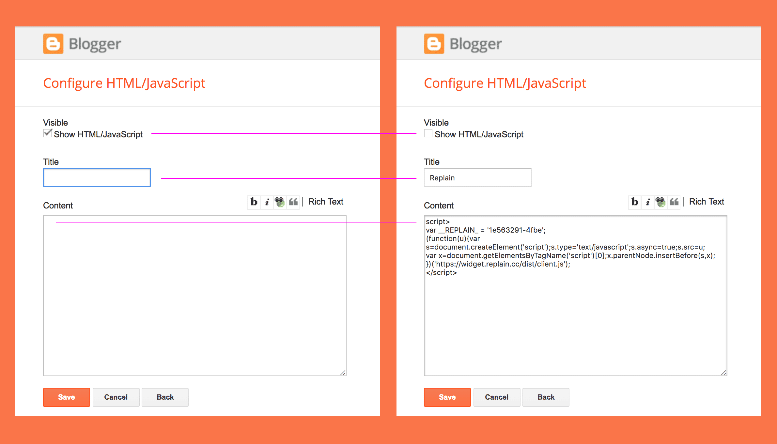
Task: Click the blockquote icon in right panel
Action: click(674, 202)
